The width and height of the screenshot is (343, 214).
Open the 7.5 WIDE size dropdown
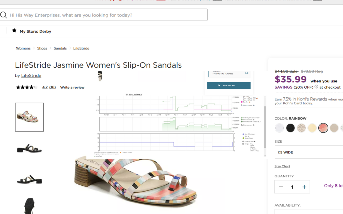309,152
